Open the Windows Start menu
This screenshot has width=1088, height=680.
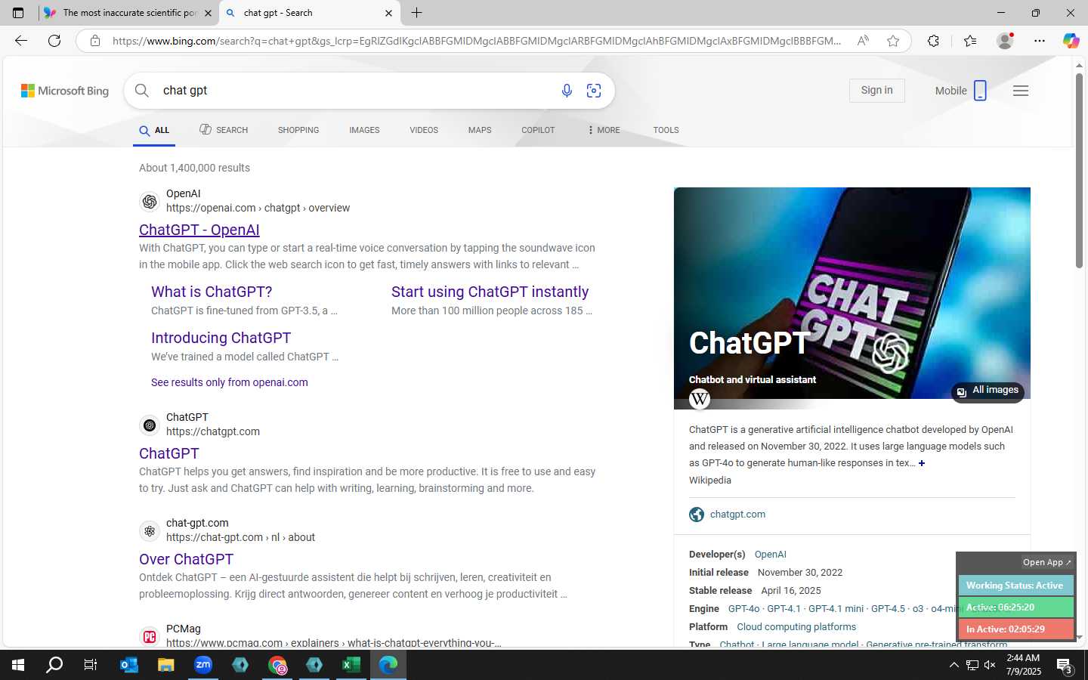(x=18, y=665)
